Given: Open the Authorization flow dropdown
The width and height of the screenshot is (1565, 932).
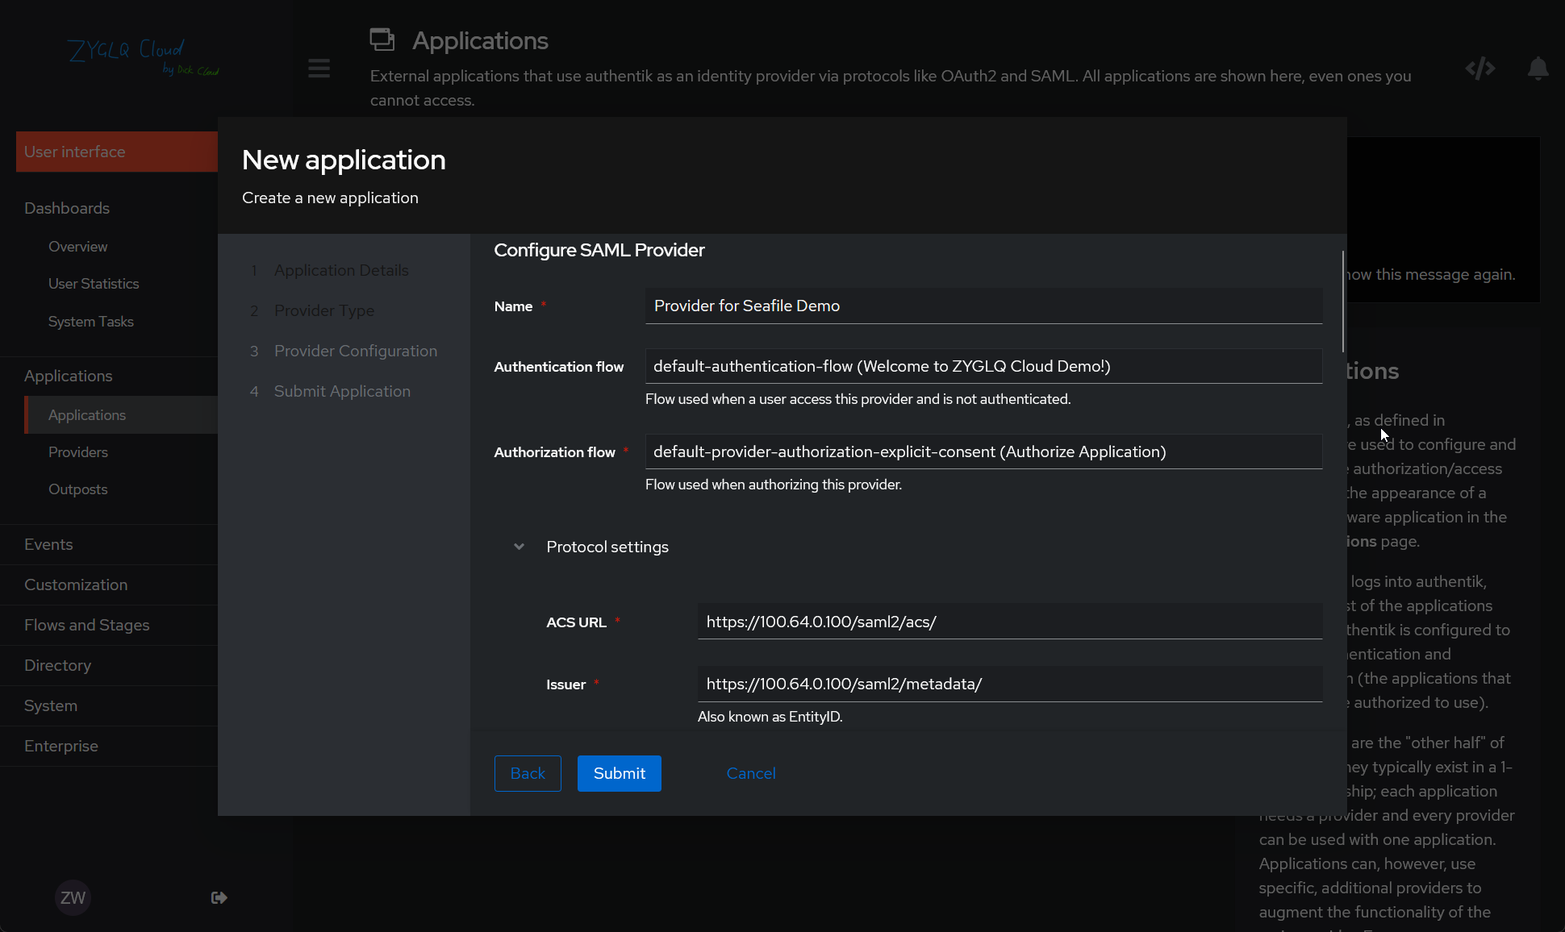Looking at the screenshot, I should 983,451.
